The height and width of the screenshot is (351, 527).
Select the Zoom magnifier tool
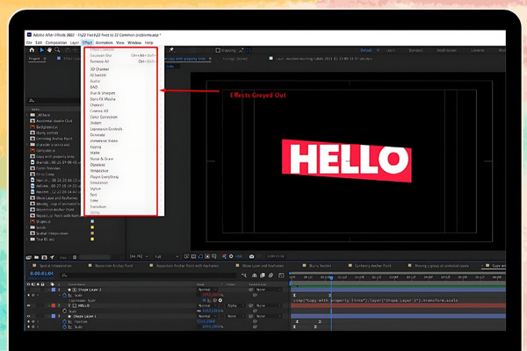coord(57,50)
